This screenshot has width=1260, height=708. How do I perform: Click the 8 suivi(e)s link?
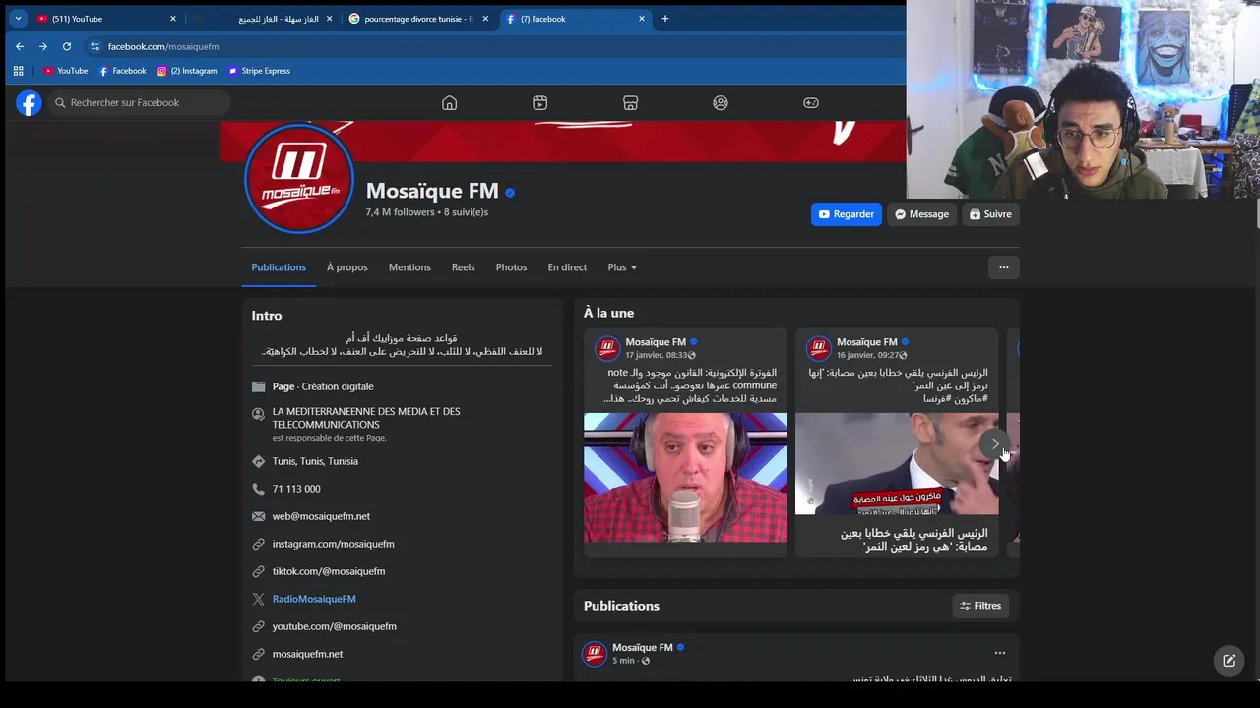(466, 212)
